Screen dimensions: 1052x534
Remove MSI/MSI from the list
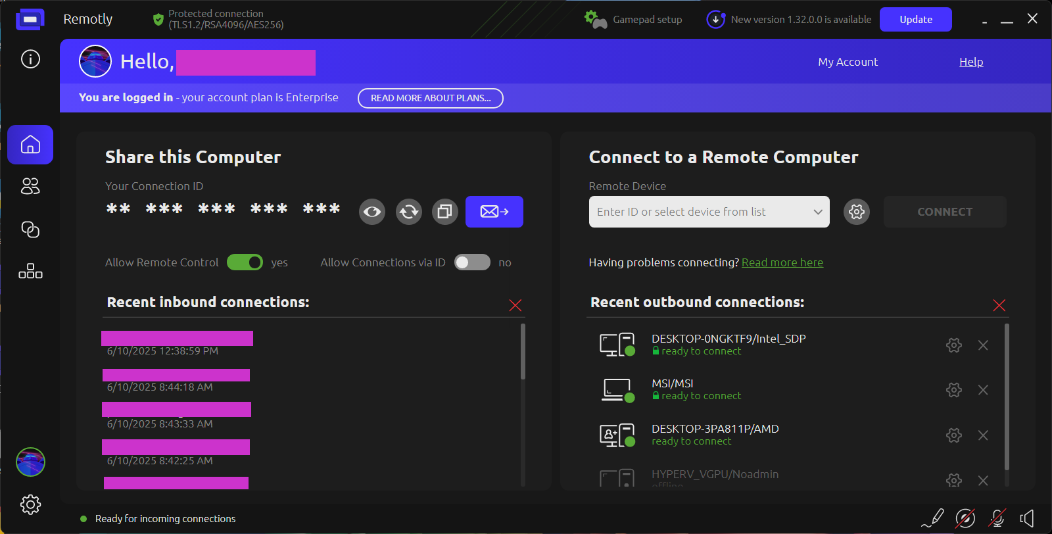coord(983,390)
